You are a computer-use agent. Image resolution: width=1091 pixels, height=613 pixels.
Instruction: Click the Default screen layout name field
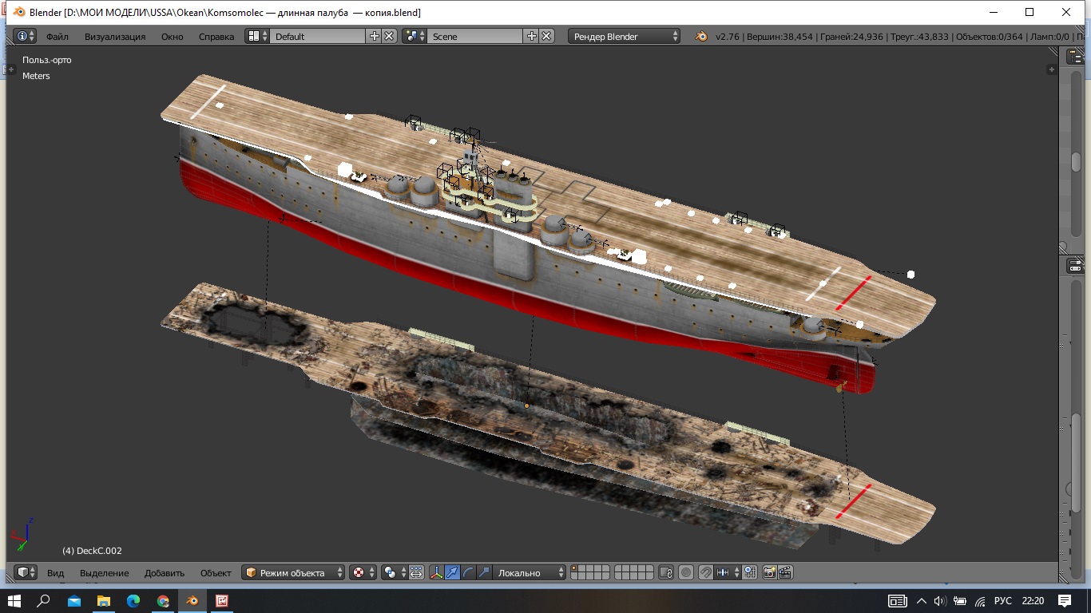(317, 37)
